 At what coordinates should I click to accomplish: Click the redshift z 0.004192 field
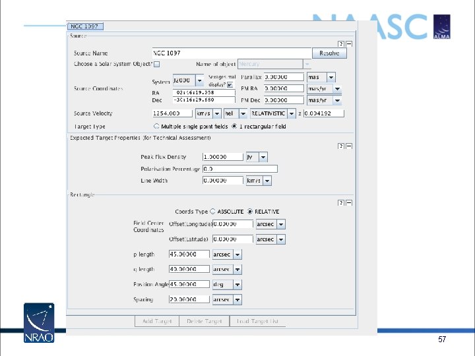coord(324,113)
